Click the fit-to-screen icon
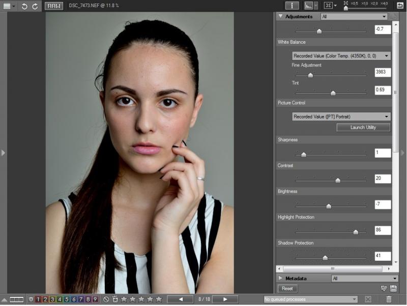This screenshot has height=306, width=407. pyautogui.click(x=328, y=6)
